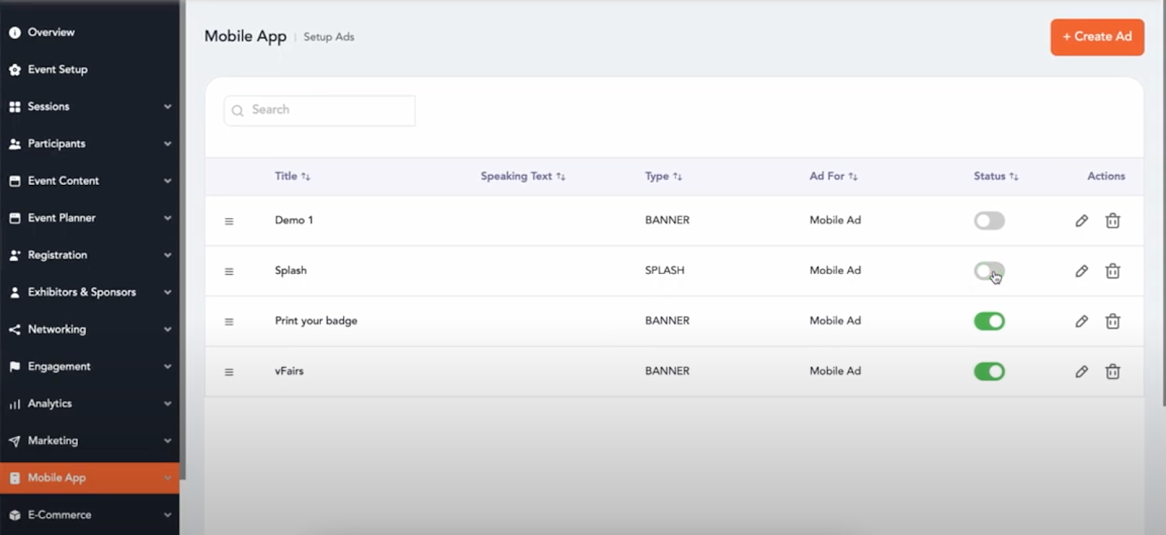Expand the Event Planner chevron
This screenshot has width=1166, height=535.
(x=168, y=218)
